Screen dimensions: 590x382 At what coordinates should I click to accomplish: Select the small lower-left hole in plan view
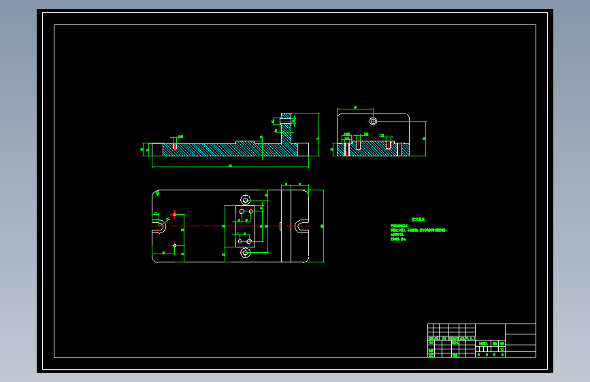pos(175,245)
